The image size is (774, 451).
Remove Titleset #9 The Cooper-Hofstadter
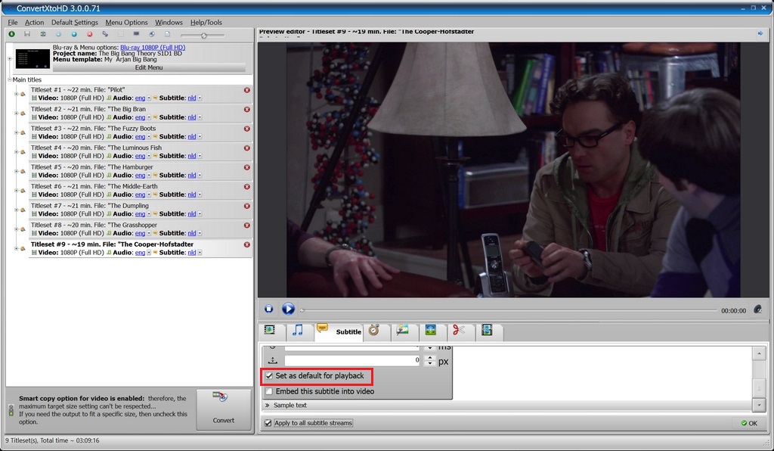(x=247, y=244)
